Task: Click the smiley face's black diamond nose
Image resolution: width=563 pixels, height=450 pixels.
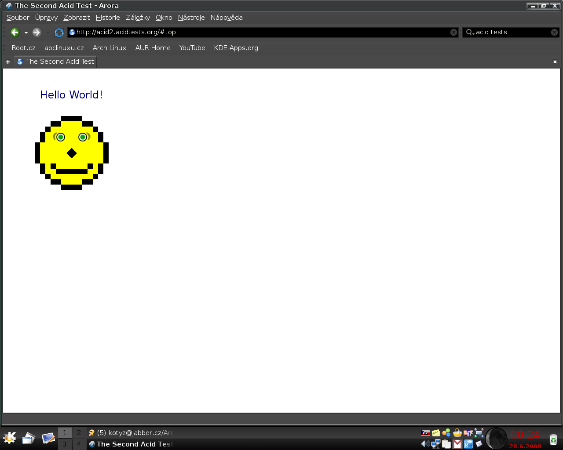Action: [x=72, y=153]
